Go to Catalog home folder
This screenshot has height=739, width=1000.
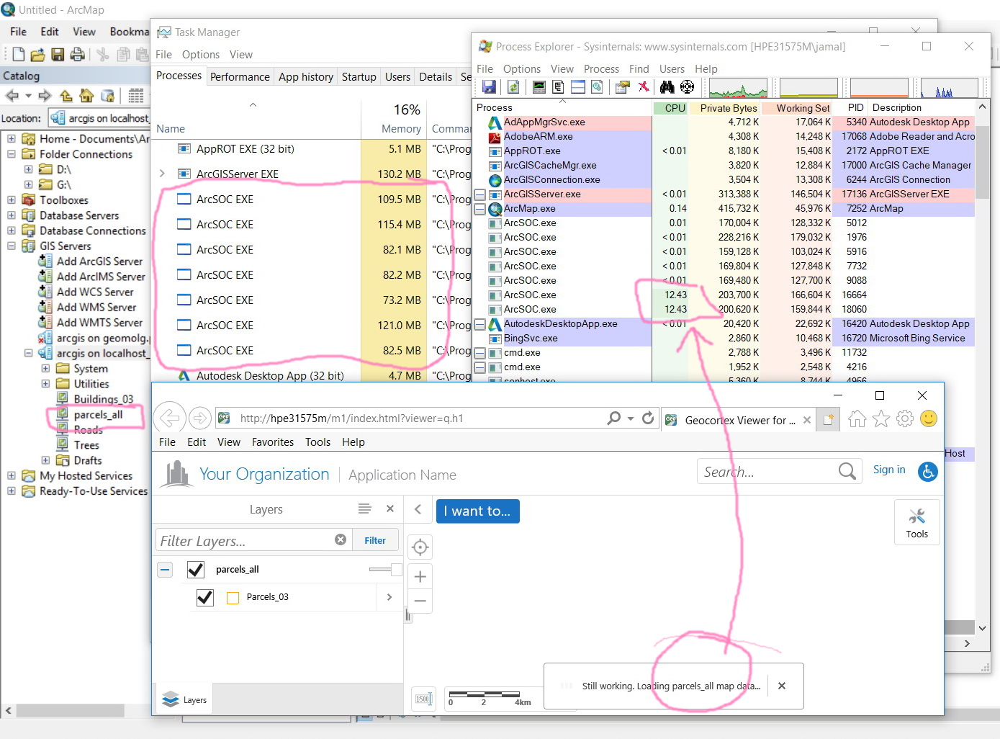coord(86,96)
